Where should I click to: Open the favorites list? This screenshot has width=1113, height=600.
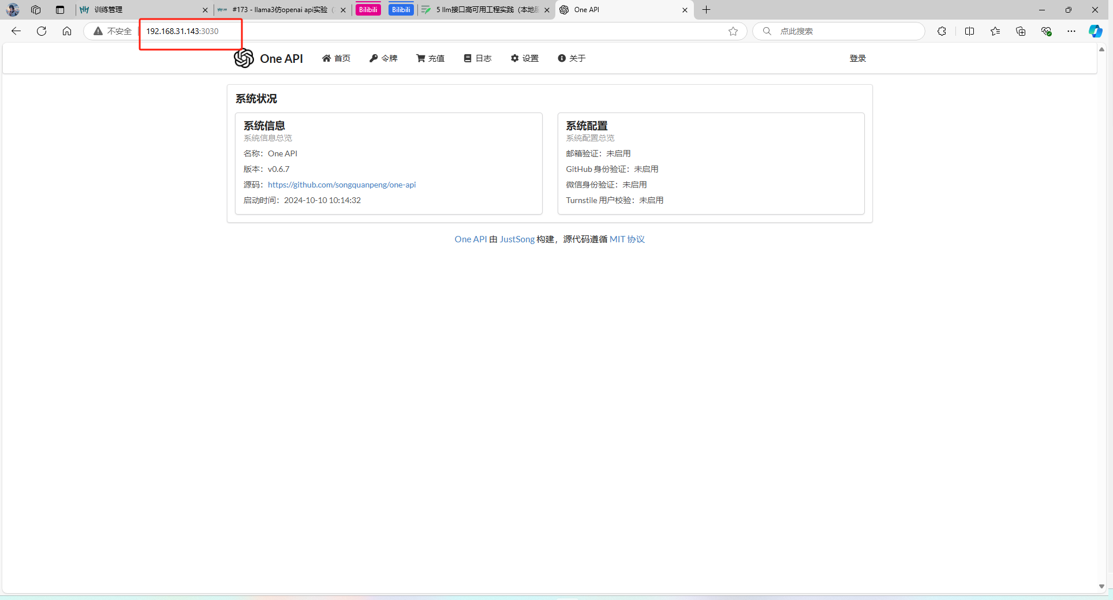point(995,31)
